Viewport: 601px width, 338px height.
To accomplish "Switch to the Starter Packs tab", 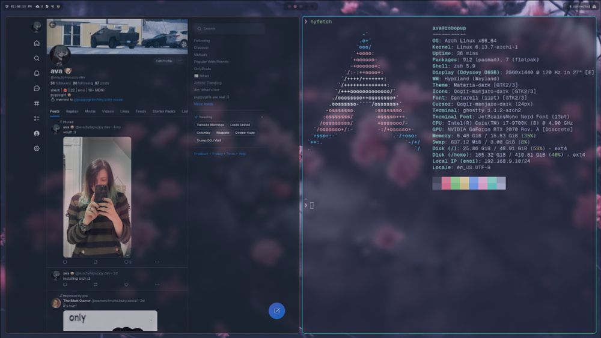I will (163, 112).
